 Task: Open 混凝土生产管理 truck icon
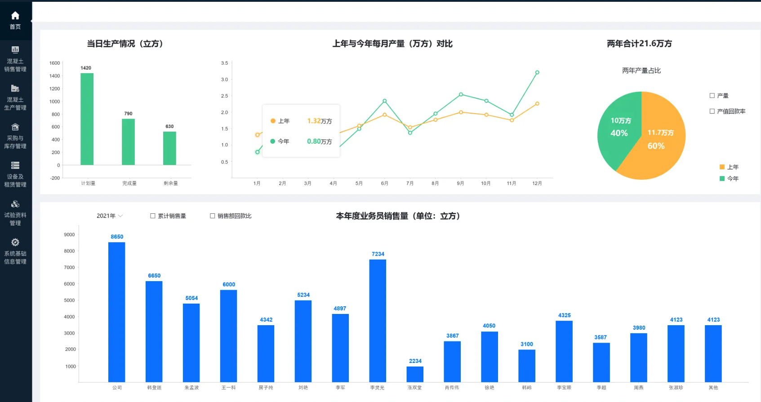pos(15,88)
